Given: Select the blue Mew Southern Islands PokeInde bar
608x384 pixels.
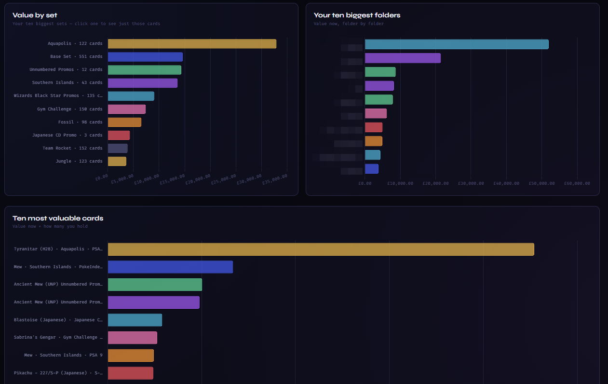Looking at the screenshot, I should point(170,267).
